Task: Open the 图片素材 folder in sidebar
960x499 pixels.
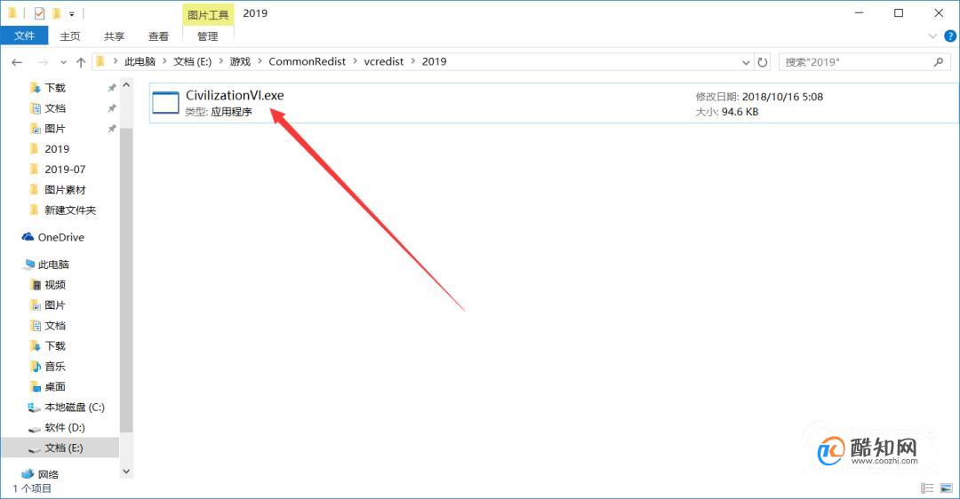Action: (65, 190)
